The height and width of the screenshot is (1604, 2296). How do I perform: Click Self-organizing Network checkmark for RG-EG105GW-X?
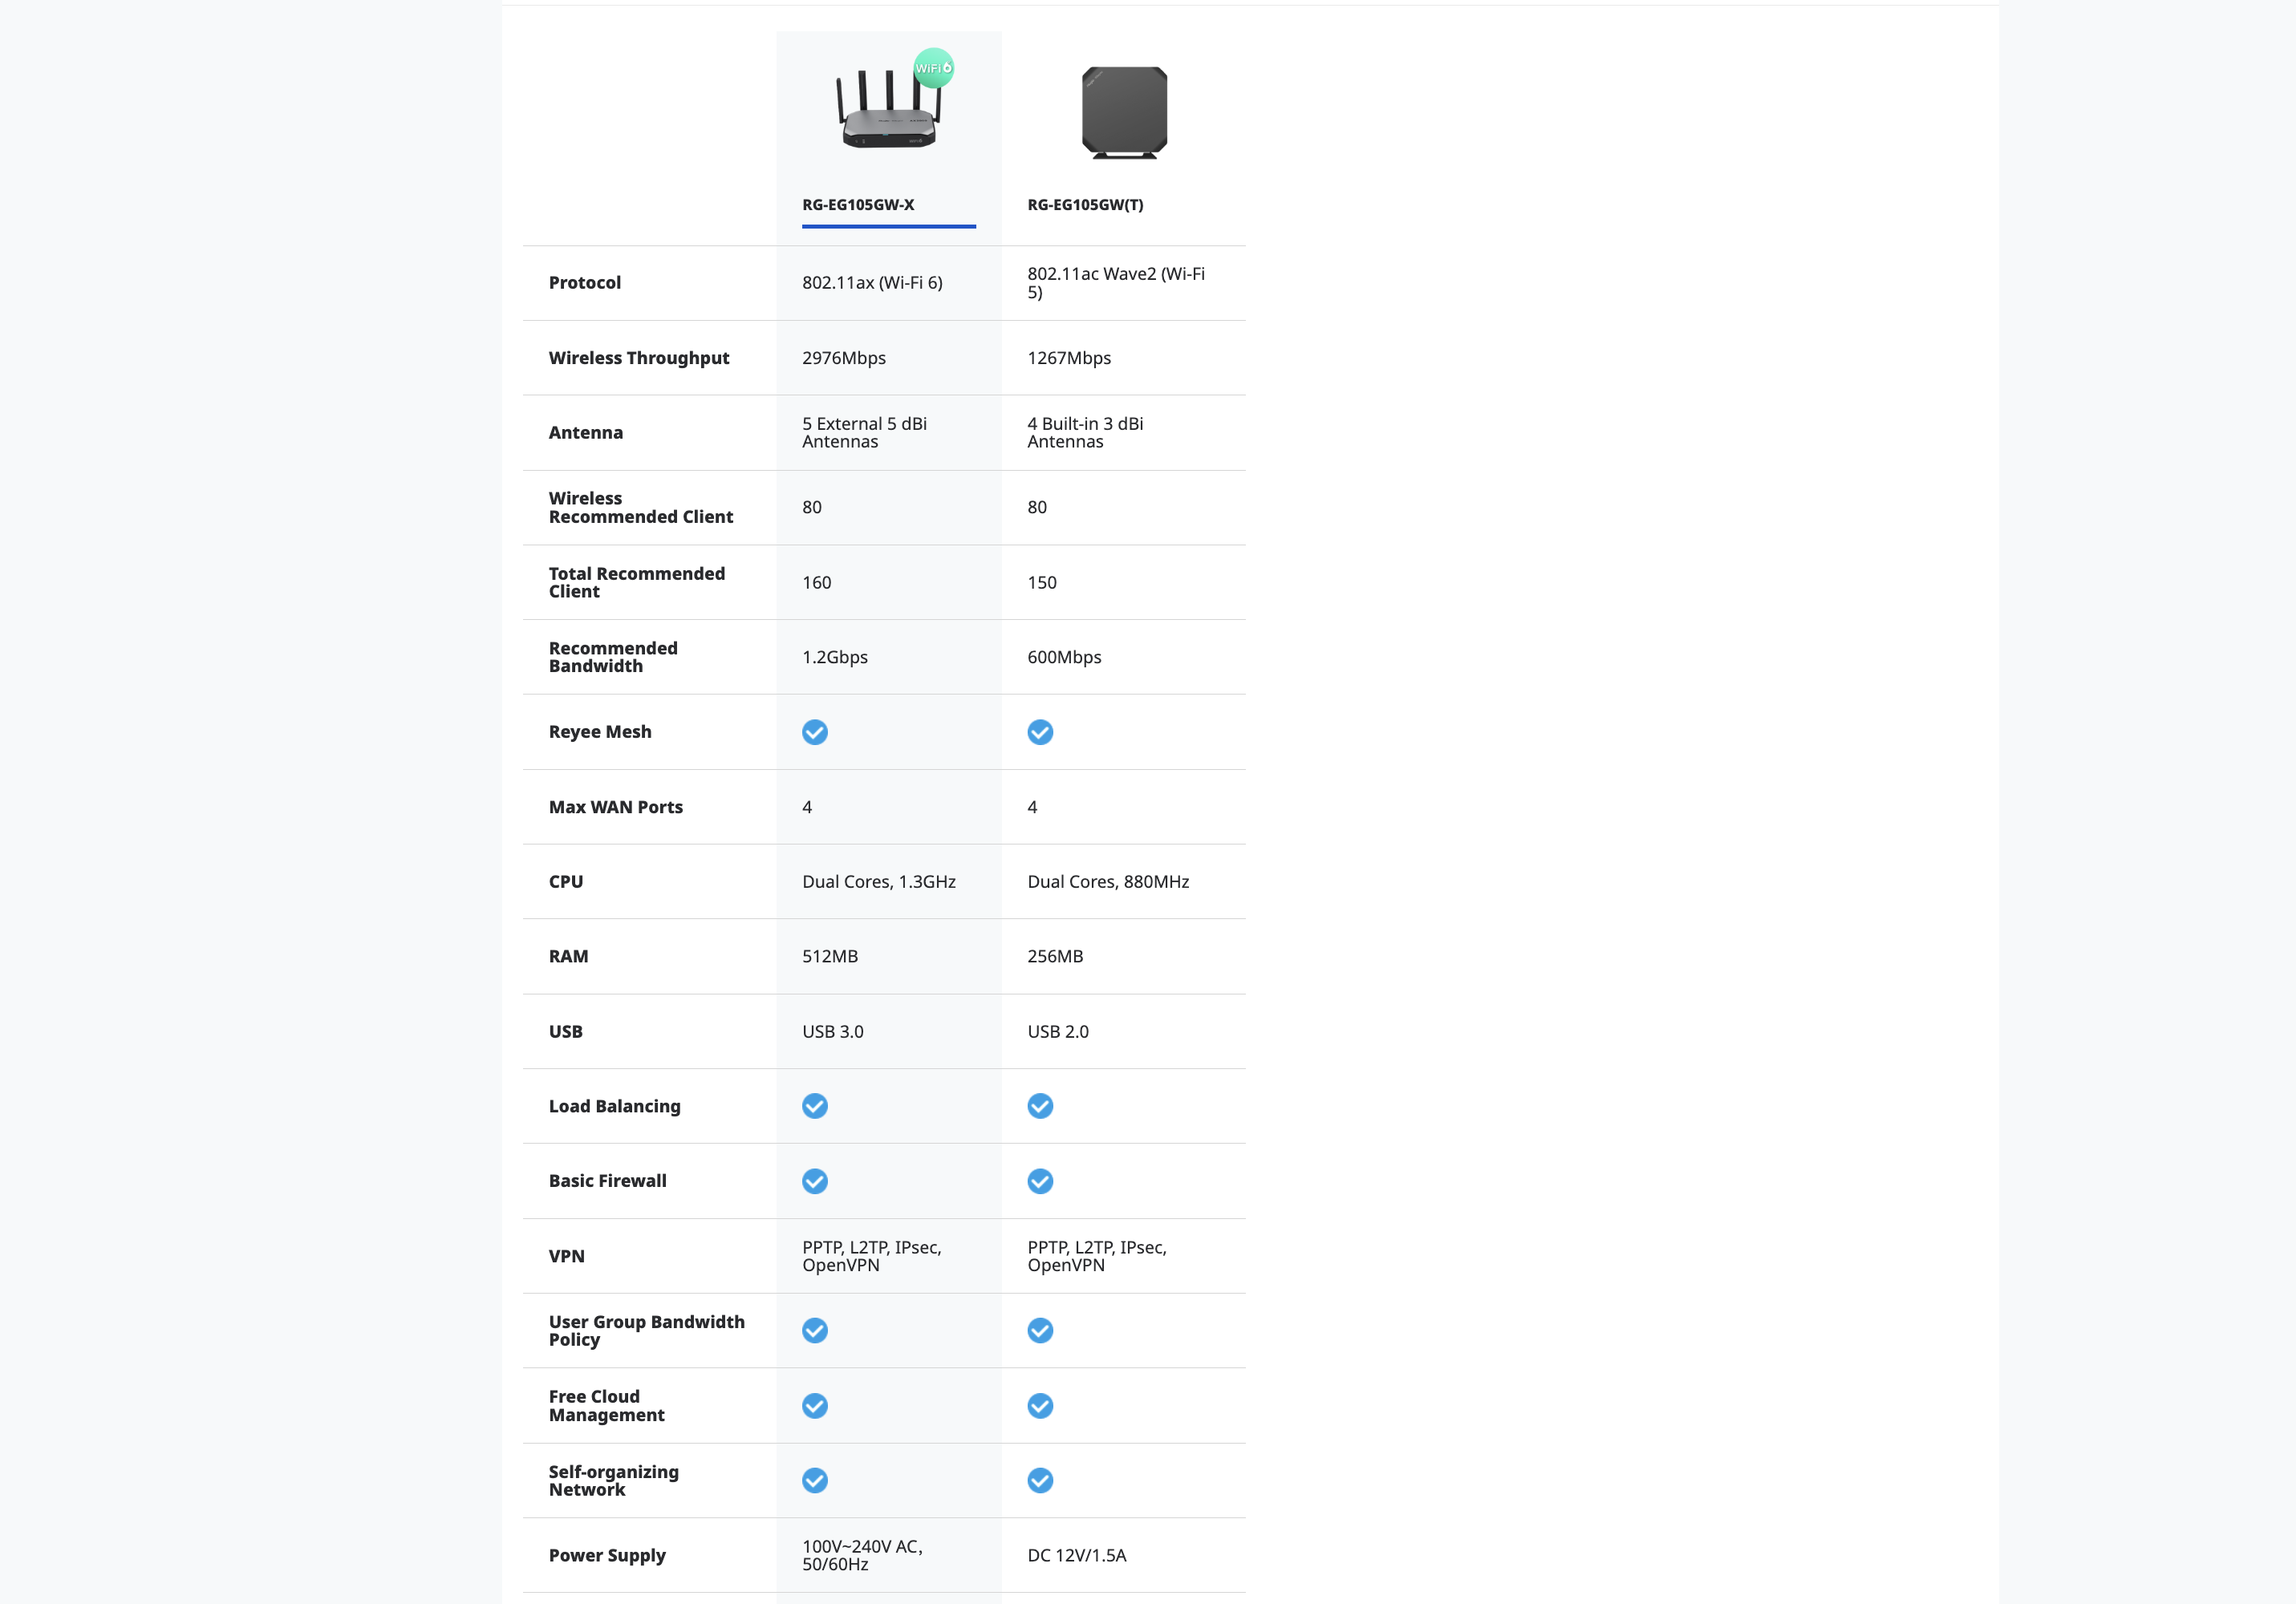click(x=815, y=1481)
